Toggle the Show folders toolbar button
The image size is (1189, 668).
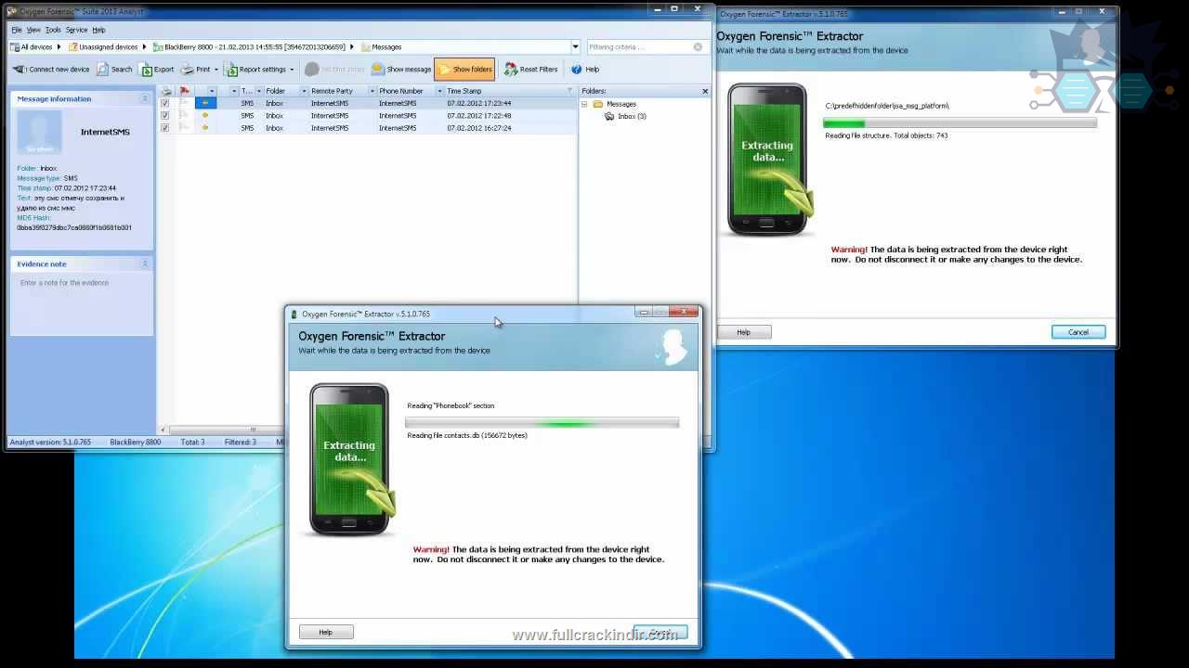[464, 69]
